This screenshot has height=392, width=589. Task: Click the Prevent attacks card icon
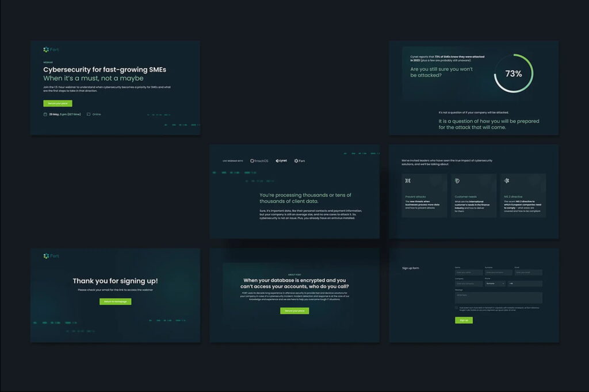click(x=408, y=181)
